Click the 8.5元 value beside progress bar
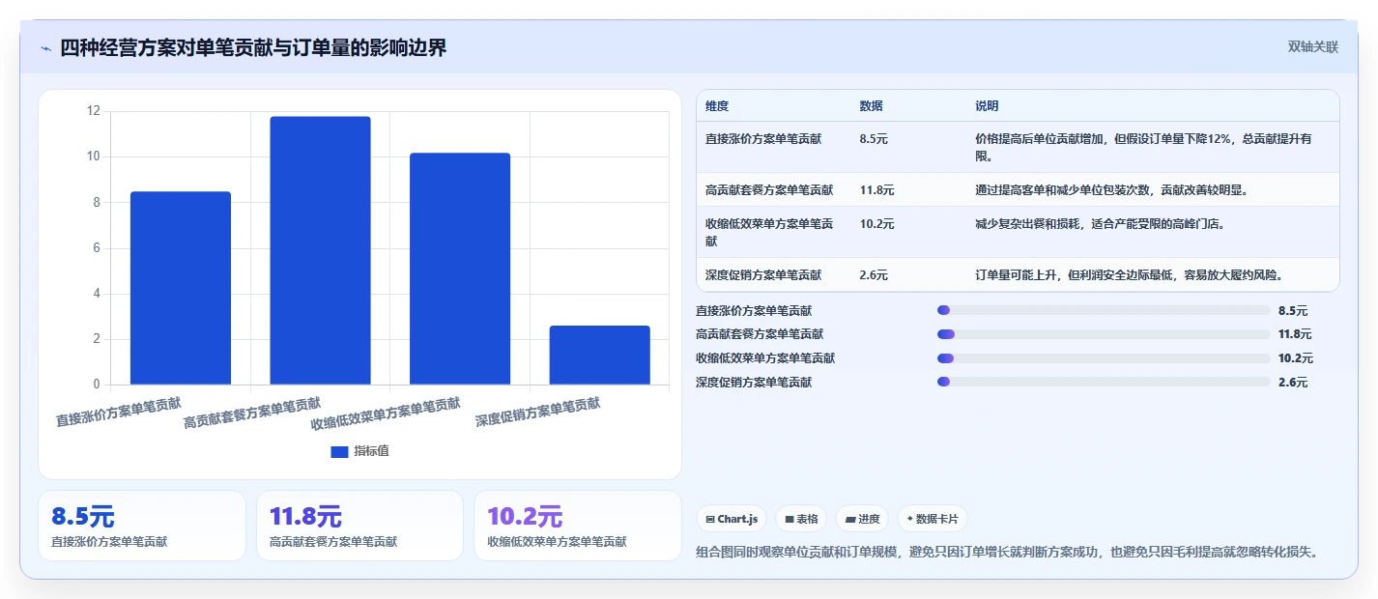This screenshot has width=1378, height=599. [x=1292, y=310]
